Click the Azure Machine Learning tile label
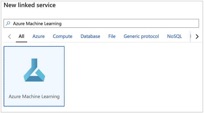The width and height of the screenshot is (204, 113). 34,96
